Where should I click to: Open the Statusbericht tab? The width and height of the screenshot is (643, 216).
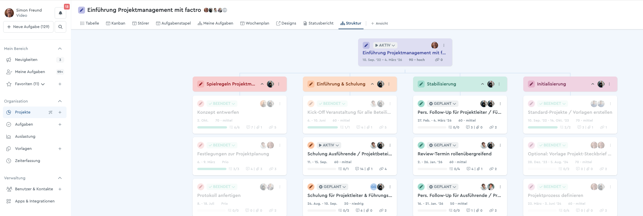(318, 23)
